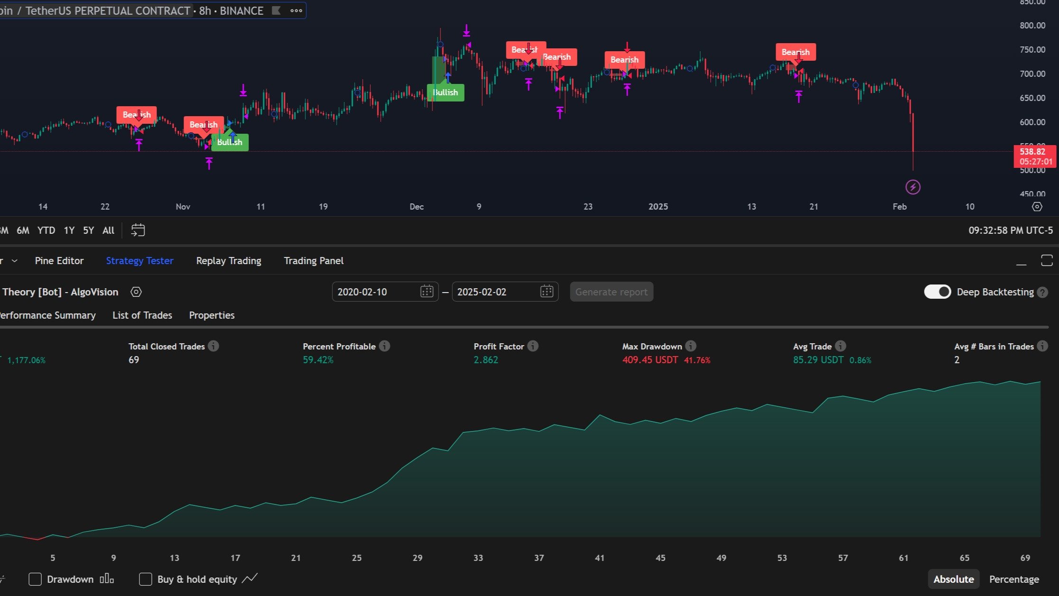Maximize the Strategy Tester panel
The height and width of the screenshot is (596, 1059).
tap(1047, 260)
